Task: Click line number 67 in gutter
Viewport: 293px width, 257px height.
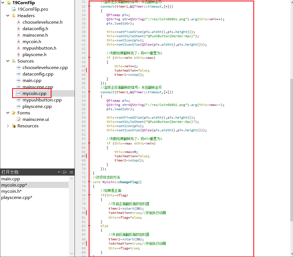Action: pos(84,156)
